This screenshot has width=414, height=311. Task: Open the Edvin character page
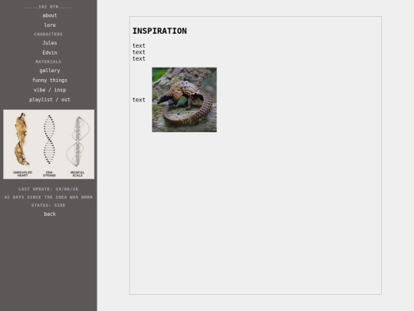point(50,53)
